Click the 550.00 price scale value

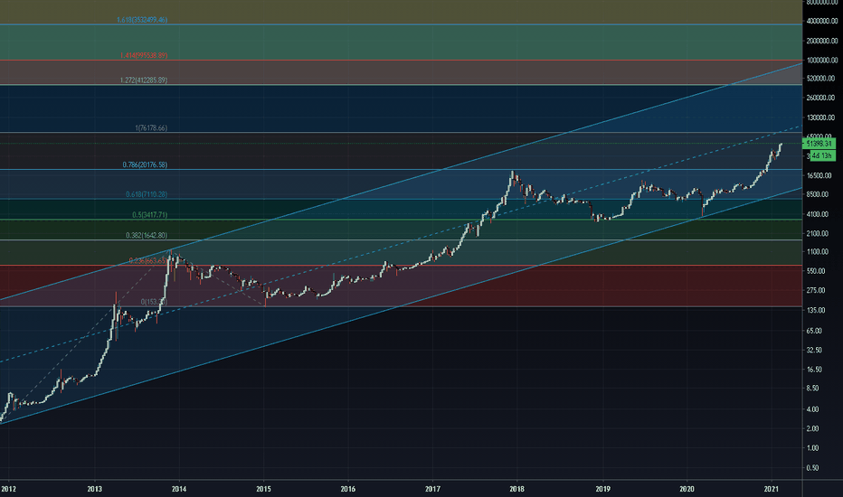click(x=816, y=271)
